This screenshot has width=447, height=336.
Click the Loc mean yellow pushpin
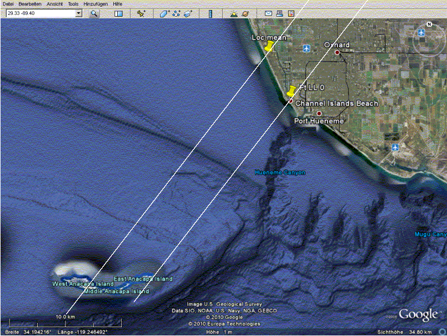click(x=269, y=47)
